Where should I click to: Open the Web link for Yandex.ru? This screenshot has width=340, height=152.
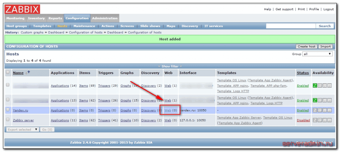point(168,110)
